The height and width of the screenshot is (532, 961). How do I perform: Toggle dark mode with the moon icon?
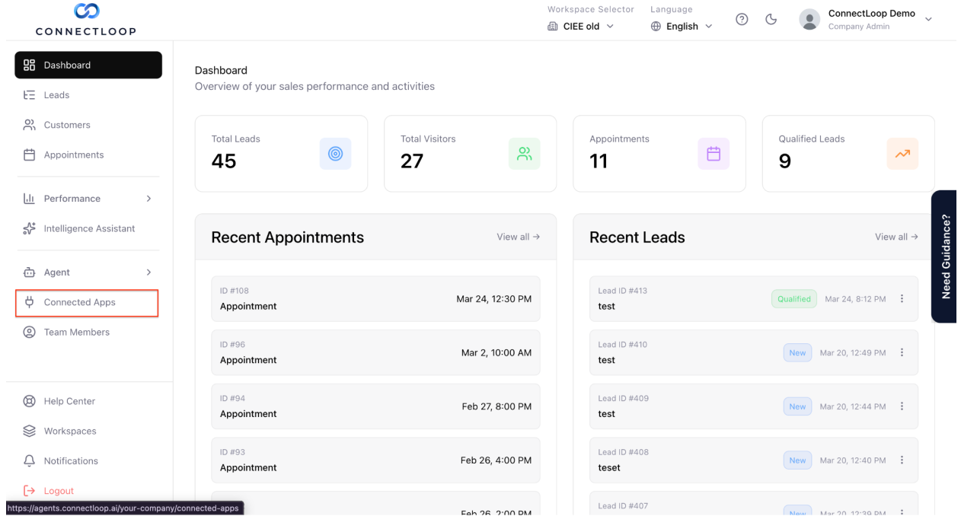pyautogui.click(x=771, y=20)
